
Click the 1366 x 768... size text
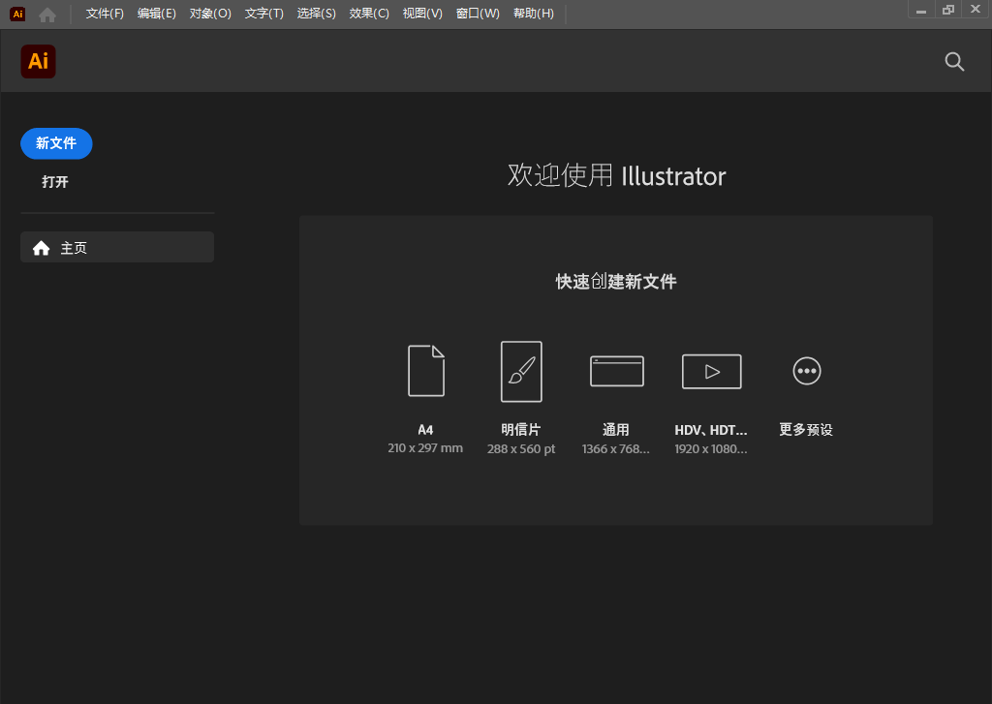(x=615, y=449)
